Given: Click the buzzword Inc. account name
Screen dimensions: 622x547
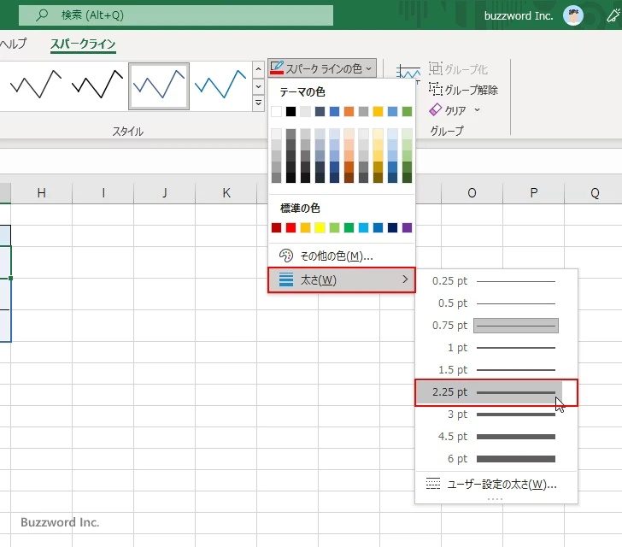Looking at the screenshot, I should click(519, 16).
